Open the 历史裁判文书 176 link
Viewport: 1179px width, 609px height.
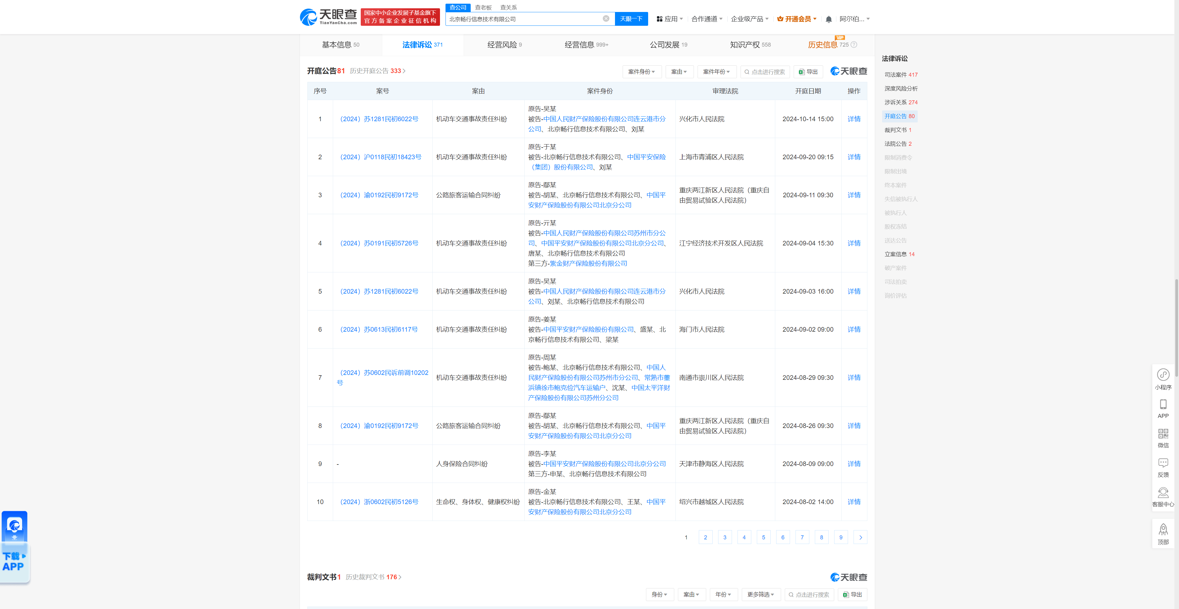[x=373, y=577]
